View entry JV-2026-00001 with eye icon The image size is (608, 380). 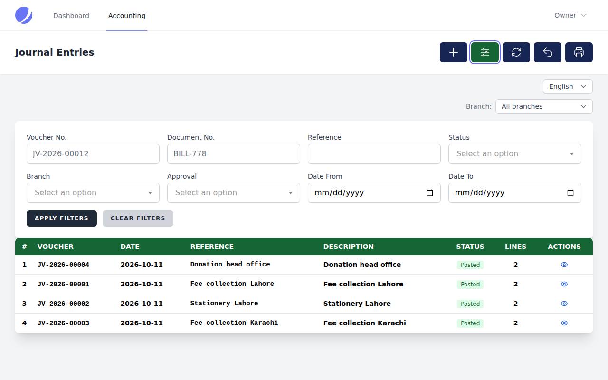click(564, 284)
